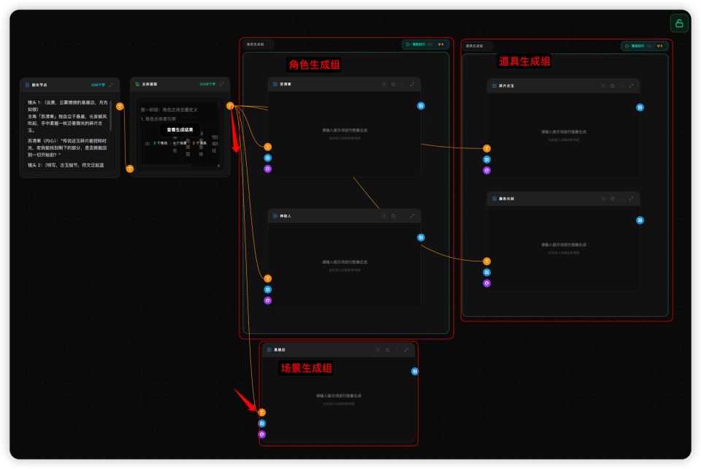The width and height of the screenshot is (701, 469).
Task: Click the purple style input port of 神秘人
Action: pyautogui.click(x=267, y=300)
